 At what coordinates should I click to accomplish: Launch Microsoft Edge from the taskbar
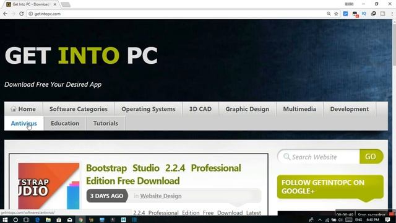point(37,220)
